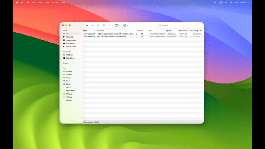Click elapsed time 00:01:24
This screenshot has height=149, width=265.
click(183, 36)
